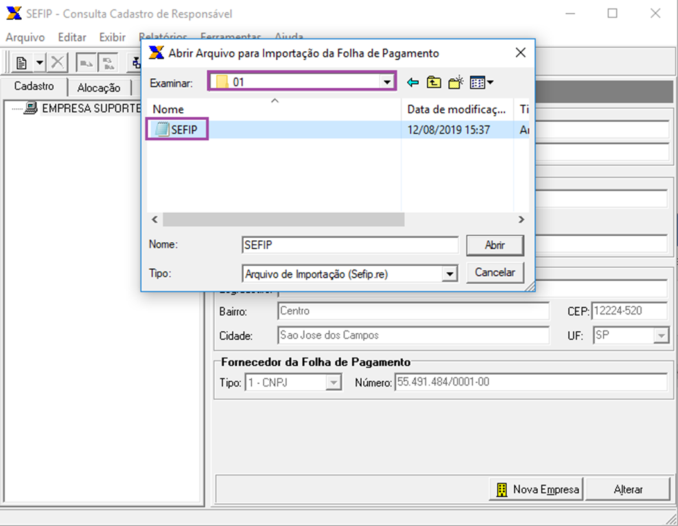Click the SEFIP app icon in title bar
The width and height of the screenshot is (678, 526).
(x=14, y=13)
